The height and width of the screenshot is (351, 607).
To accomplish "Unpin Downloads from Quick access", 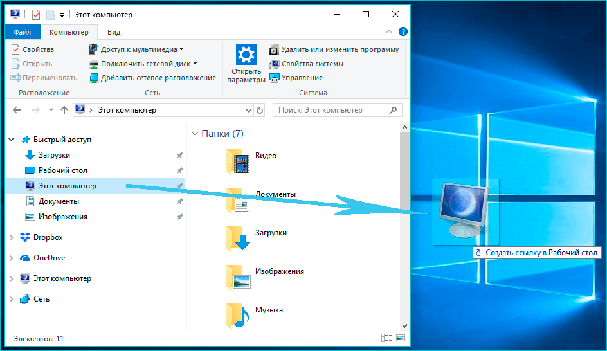I will 179,155.
